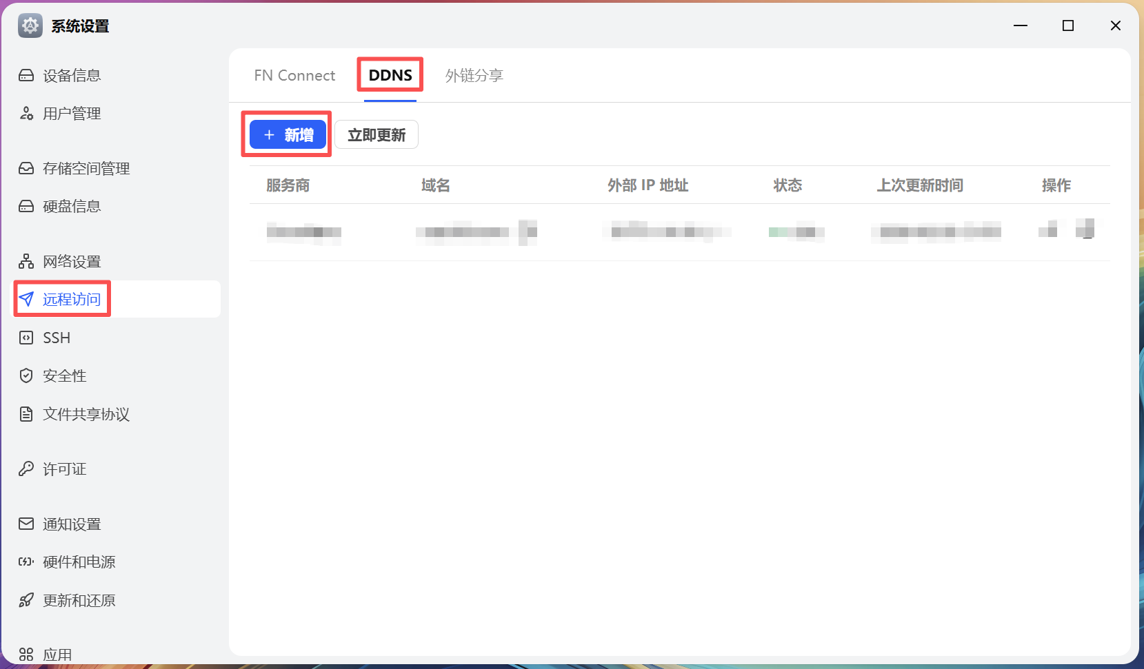Open user management via its person icon

coord(26,114)
